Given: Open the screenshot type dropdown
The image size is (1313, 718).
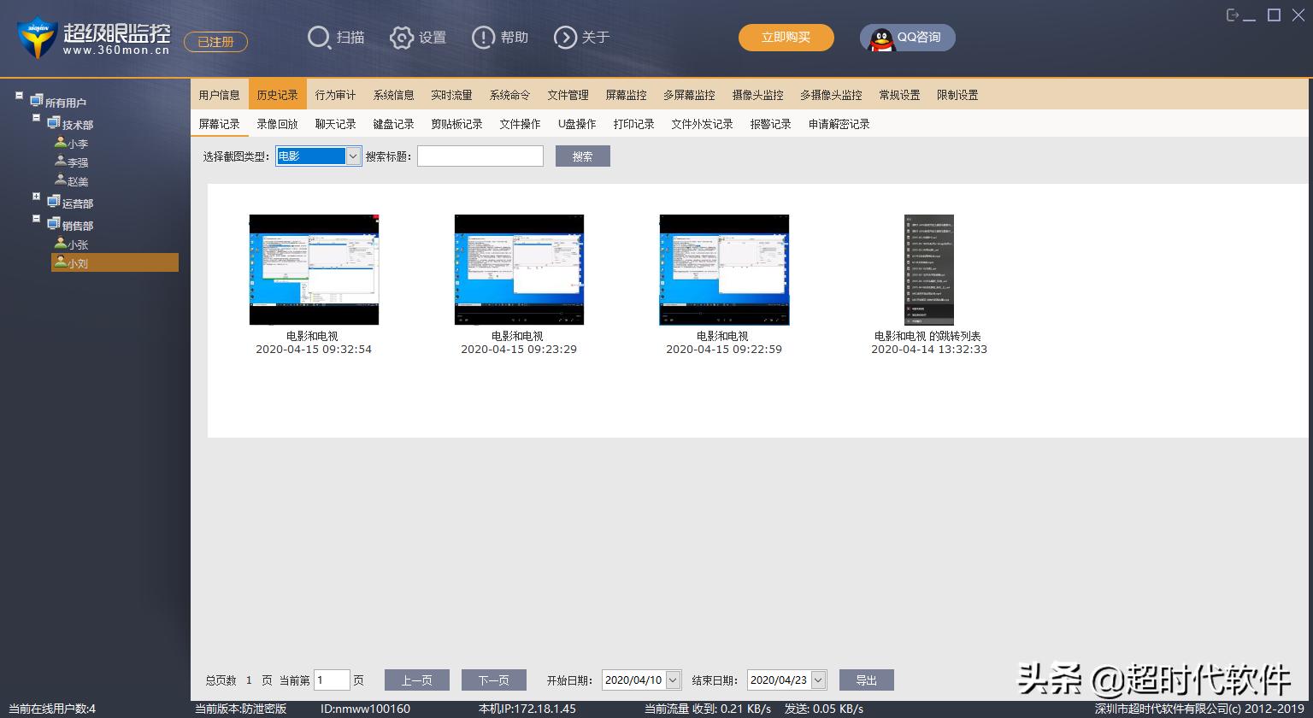Looking at the screenshot, I should coord(353,156).
